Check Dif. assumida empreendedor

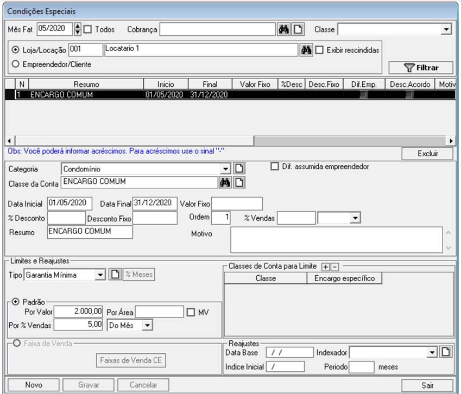[x=275, y=166]
